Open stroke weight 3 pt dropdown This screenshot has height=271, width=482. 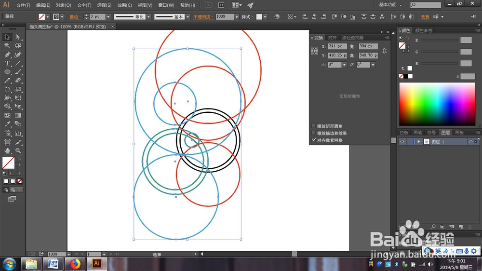(108, 16)
